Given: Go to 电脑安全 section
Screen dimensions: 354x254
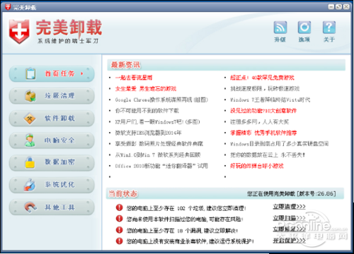Looking at the screenshot, I should (x=52, y=140).
